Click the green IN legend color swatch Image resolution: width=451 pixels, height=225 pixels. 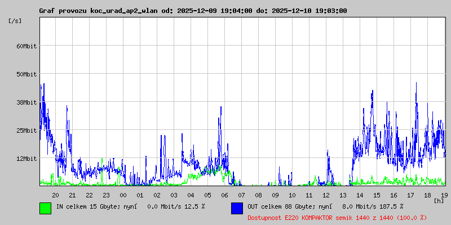pos(46,208)
